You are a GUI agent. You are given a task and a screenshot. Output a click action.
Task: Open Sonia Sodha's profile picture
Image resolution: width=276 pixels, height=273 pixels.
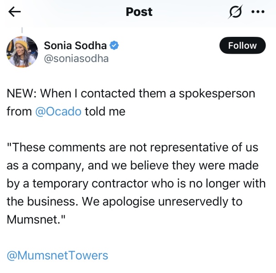coord(22,52)
